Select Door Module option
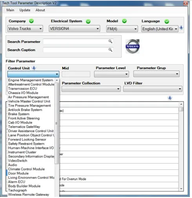 pos(31,173)
